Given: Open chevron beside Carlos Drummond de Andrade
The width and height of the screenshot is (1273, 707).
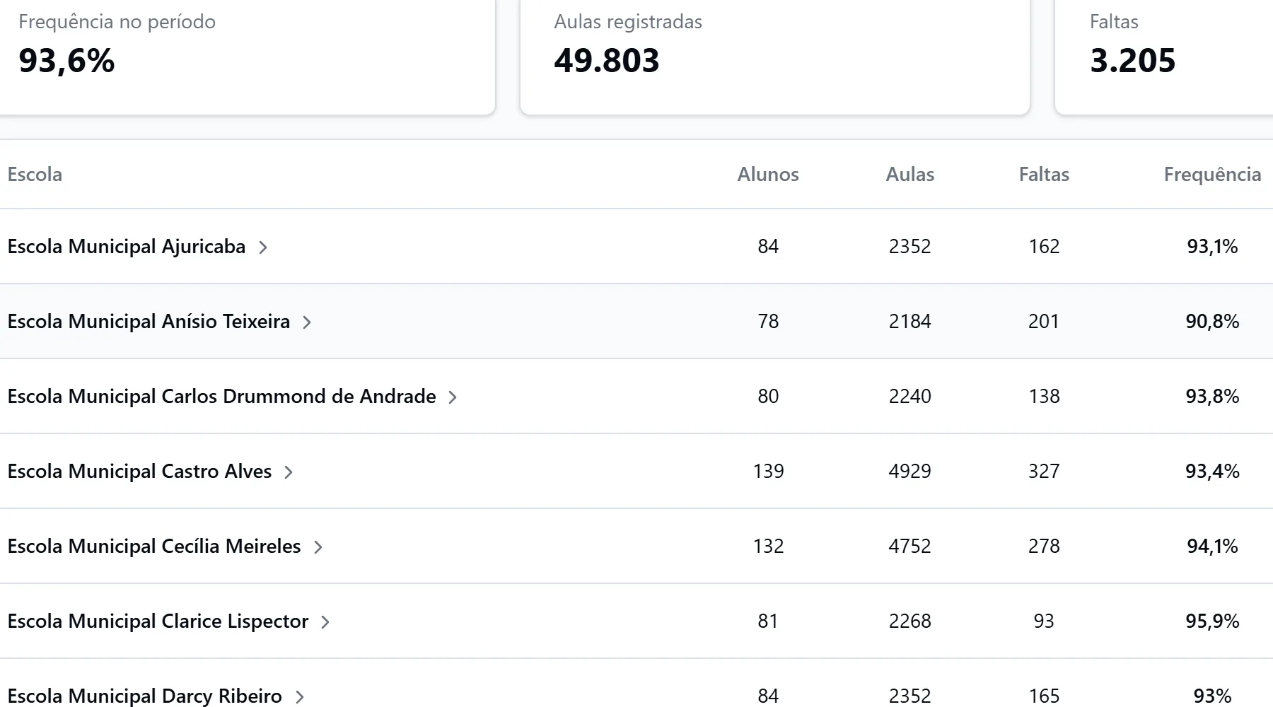Looking at the screenshot, I should click(453, 397).
